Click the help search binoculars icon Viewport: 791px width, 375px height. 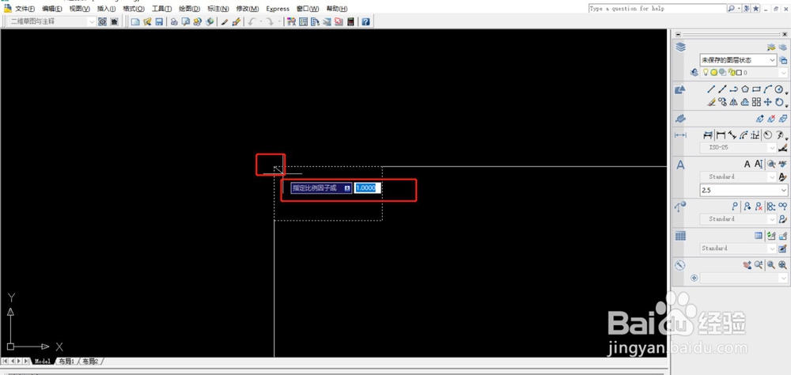(x=731, y=9)
